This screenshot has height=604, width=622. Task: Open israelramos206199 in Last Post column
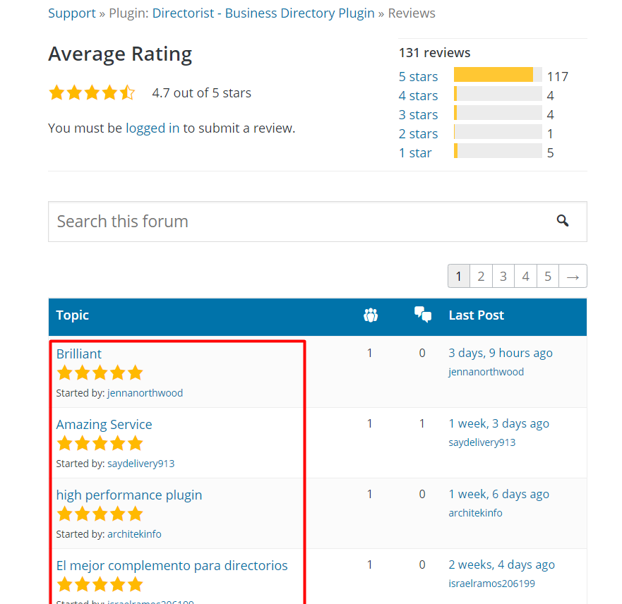point(492,584)
